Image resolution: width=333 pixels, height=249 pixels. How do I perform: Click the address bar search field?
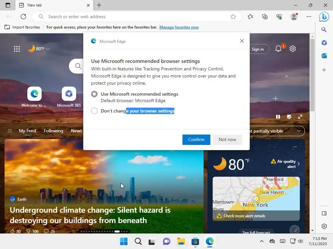coord(137,17)
